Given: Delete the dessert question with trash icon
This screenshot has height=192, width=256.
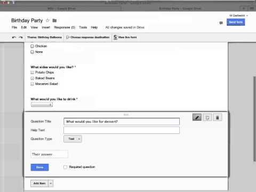Looking at the screenshot, I should tap(218, 117).
